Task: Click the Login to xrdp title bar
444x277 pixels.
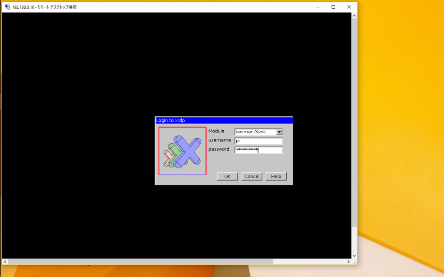Action: coord(224,120)
